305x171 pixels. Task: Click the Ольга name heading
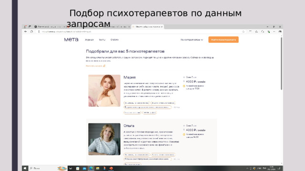129,125
